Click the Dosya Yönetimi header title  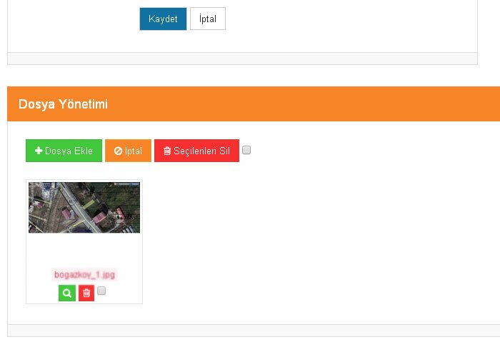pyautogui.click(x=63, y=104)
